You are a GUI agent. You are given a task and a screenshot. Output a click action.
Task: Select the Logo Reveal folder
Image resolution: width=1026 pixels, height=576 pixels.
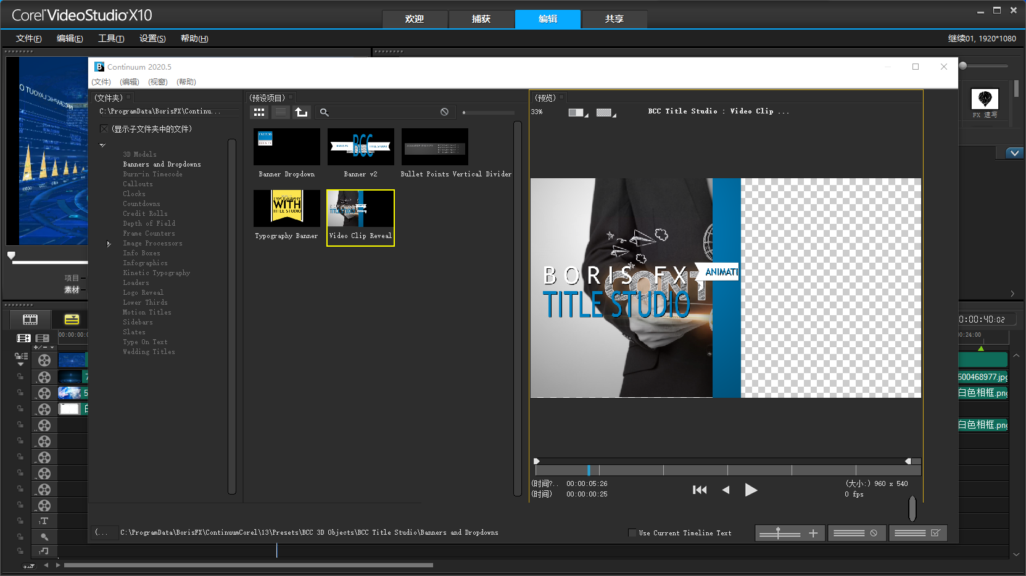point(143,293)
